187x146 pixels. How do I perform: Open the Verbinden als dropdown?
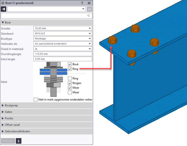click(63, 44)
